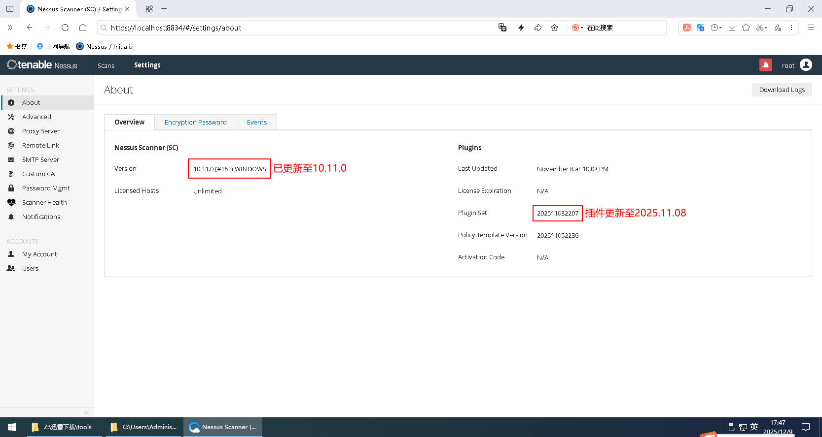Open the root user avatar menu
Image resolution: width=822 pixels, height=437 pixels.
806,65
